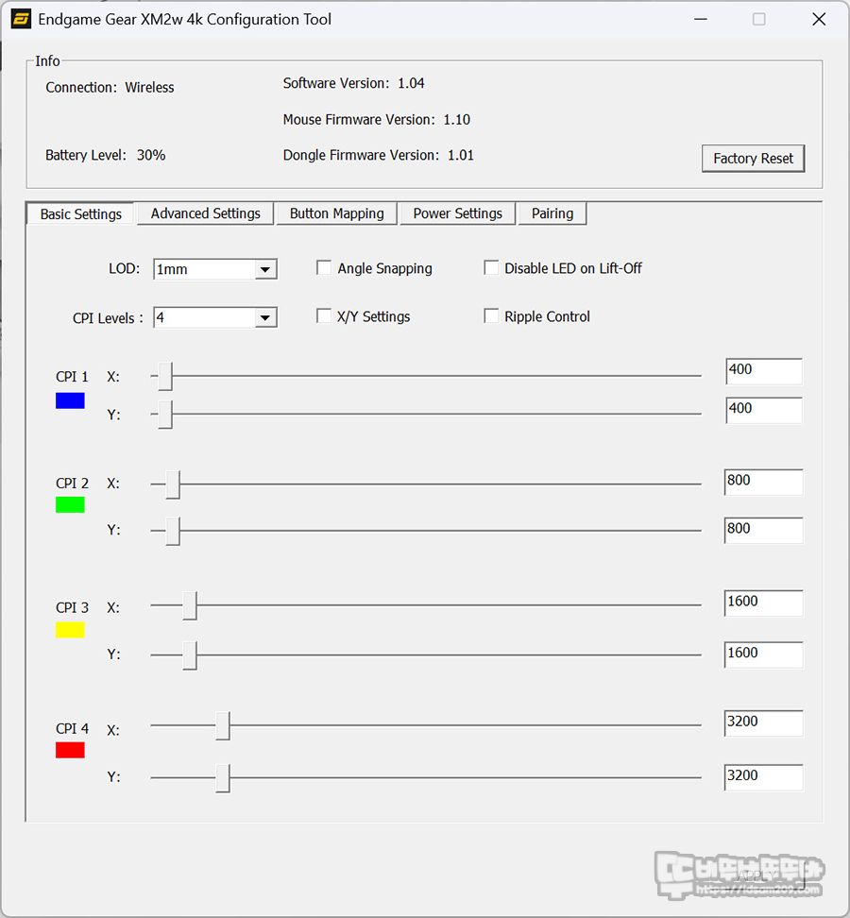The height and width of the screenshot is (918, 850).
Task: Click the CPI 3 Y slider handle
Action: click(x=190, y=655)
